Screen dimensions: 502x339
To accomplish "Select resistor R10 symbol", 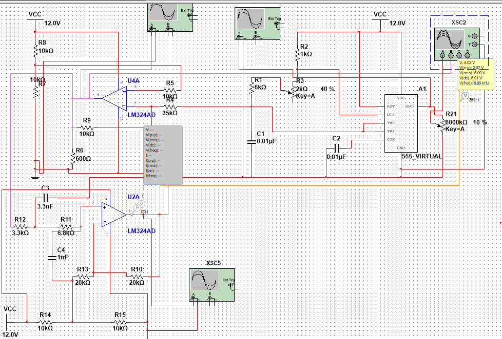I will [x=137, y=277].
